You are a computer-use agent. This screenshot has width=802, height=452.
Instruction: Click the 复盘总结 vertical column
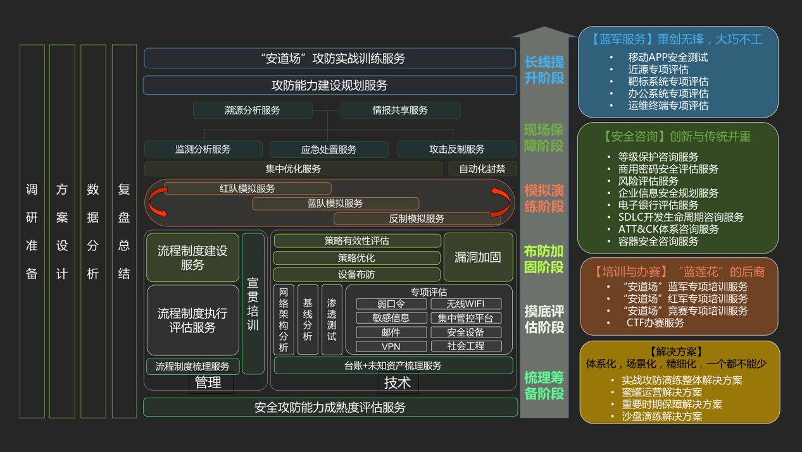(x=124, y=231)
